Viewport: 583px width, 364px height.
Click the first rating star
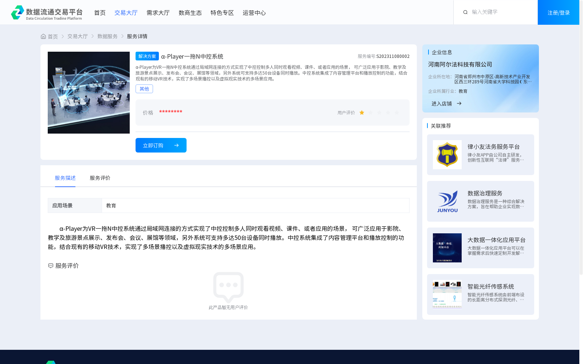tap(362, 113)
